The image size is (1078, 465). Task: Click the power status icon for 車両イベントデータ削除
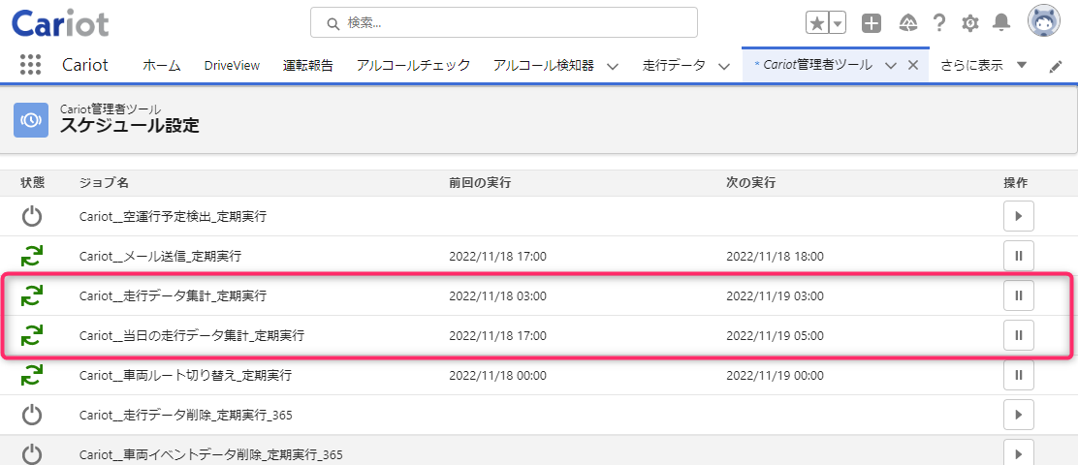(x=32, y=454)
